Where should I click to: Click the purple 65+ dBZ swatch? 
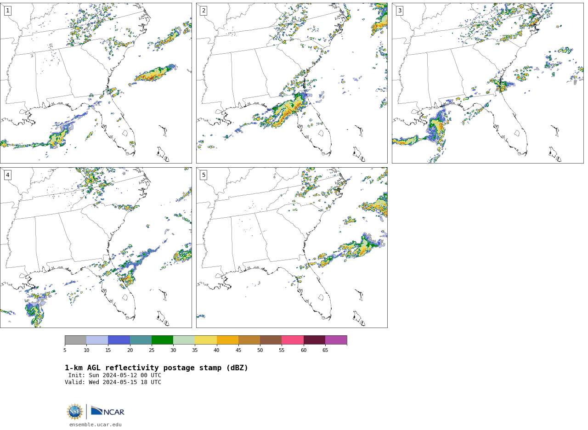[336, 340]
